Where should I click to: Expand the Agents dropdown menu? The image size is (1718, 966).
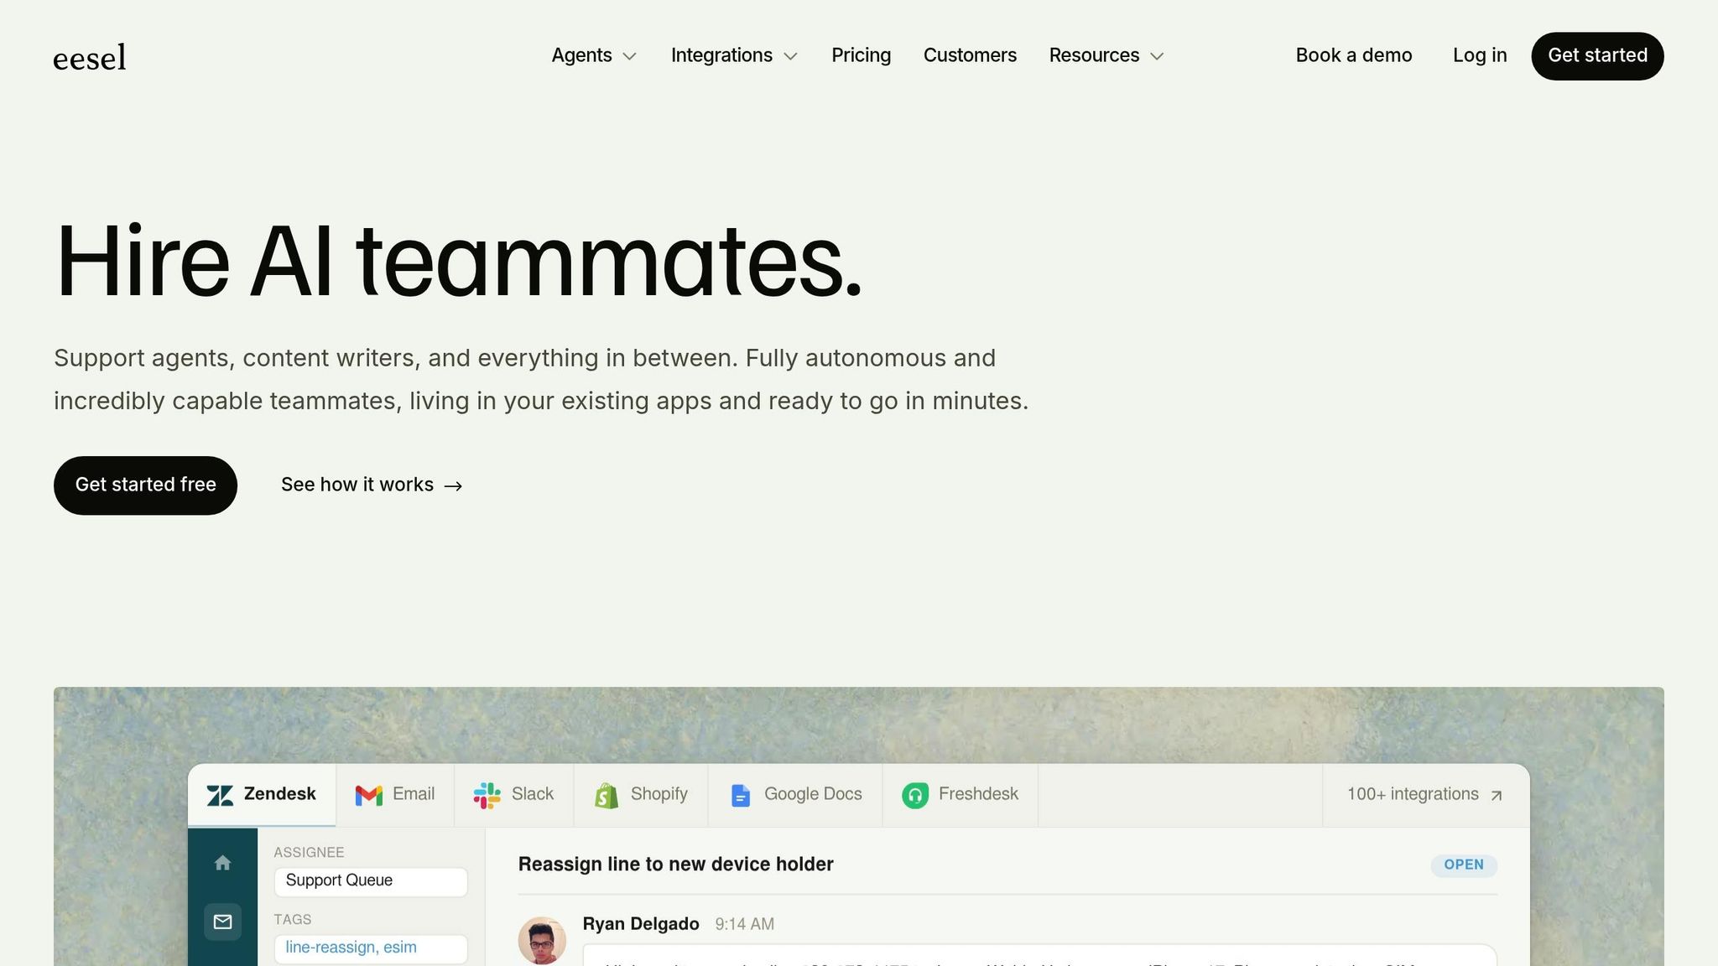[x=594, y=55]
